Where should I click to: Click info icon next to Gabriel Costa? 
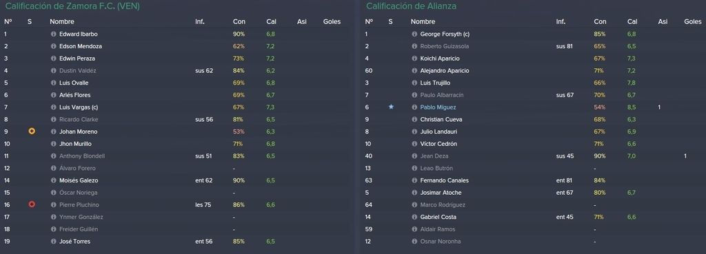point(414,217)
